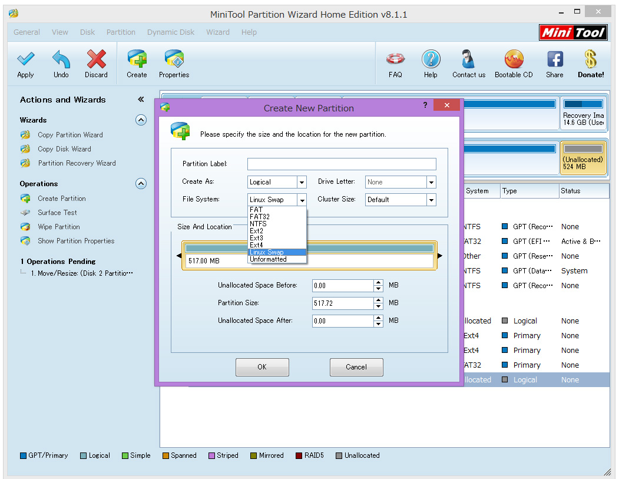Open the Wizard menu

click(218, 32)
